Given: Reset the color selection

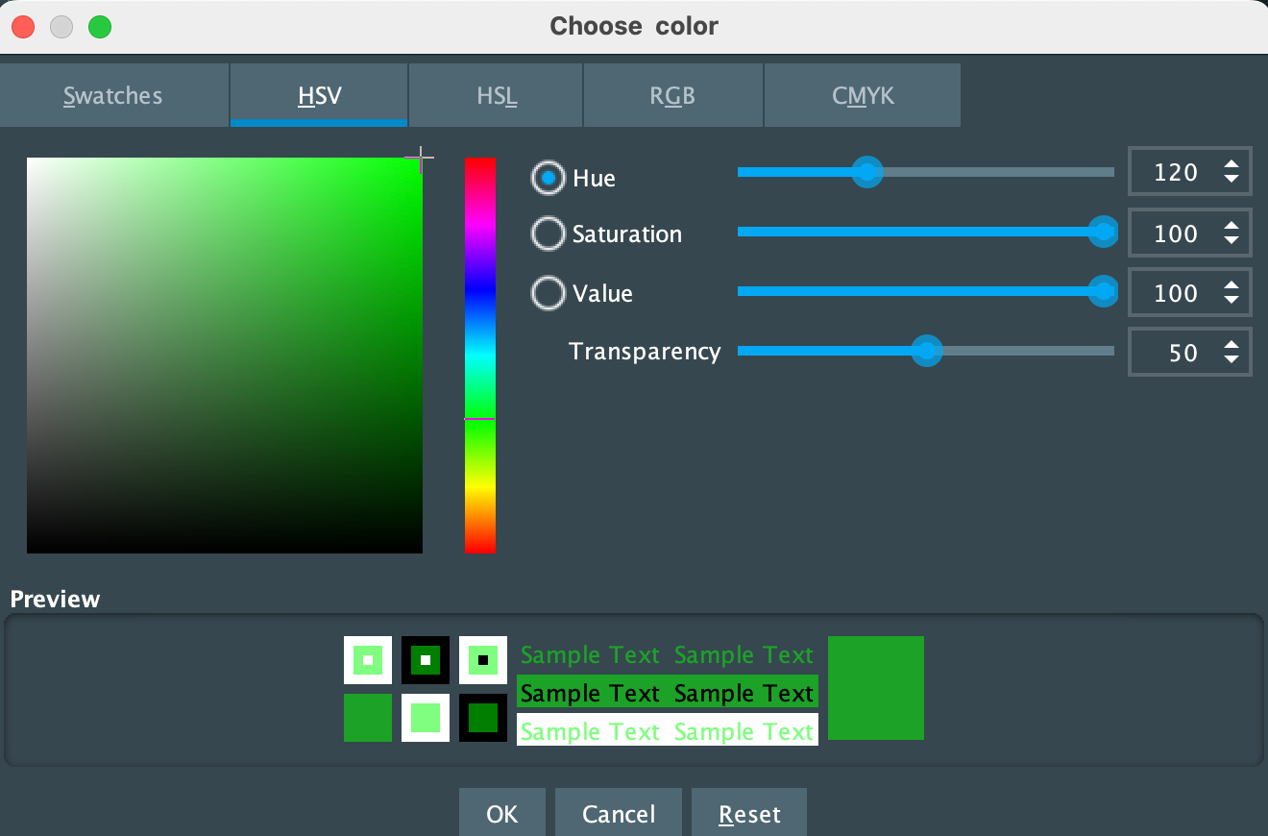Looking at the screenshot, I should (748, 813).
